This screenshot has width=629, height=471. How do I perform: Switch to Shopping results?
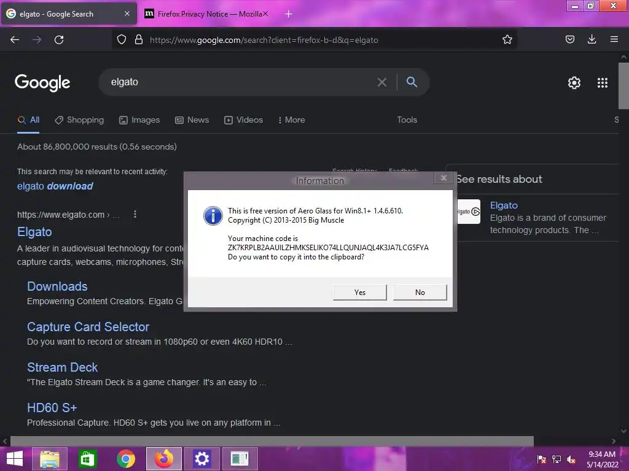pos(79,120)
